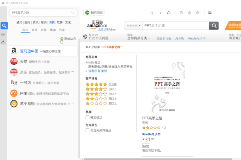Select the Tmall site icon
241x160 pixels.
[x=14, y=62]
